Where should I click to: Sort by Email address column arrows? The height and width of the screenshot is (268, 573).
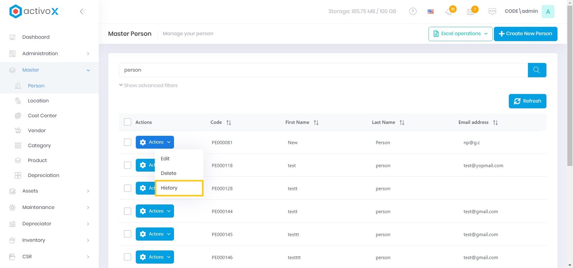(495, 123)
